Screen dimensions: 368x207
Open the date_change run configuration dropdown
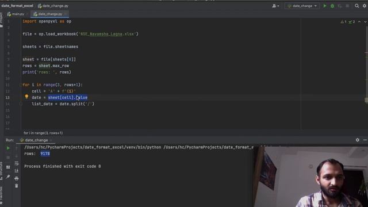(x=302, y=6)
